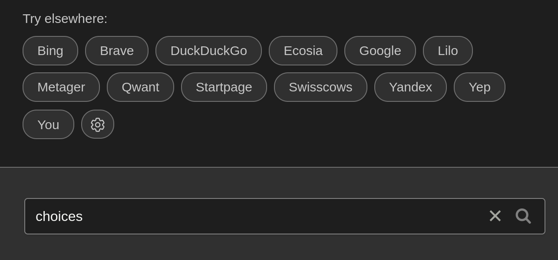Run the search on Google
The image size is (558, 260).
tap(380, 50)
